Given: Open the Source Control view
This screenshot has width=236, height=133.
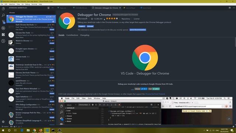Looking at the screenshot, I should point(3,22).
